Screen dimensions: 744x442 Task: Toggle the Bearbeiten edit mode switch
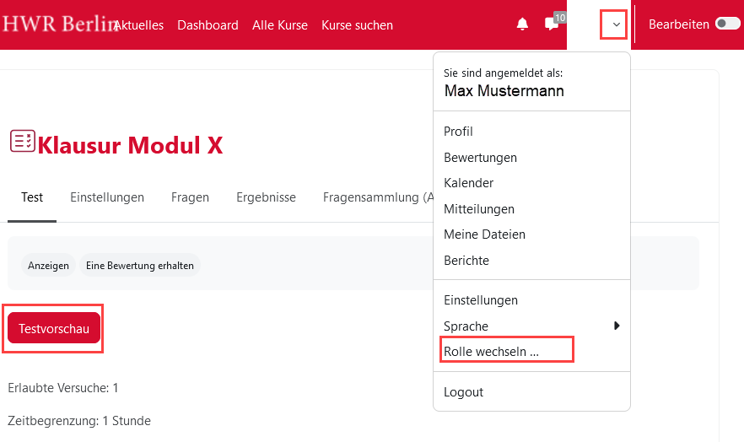click(727, 24)
